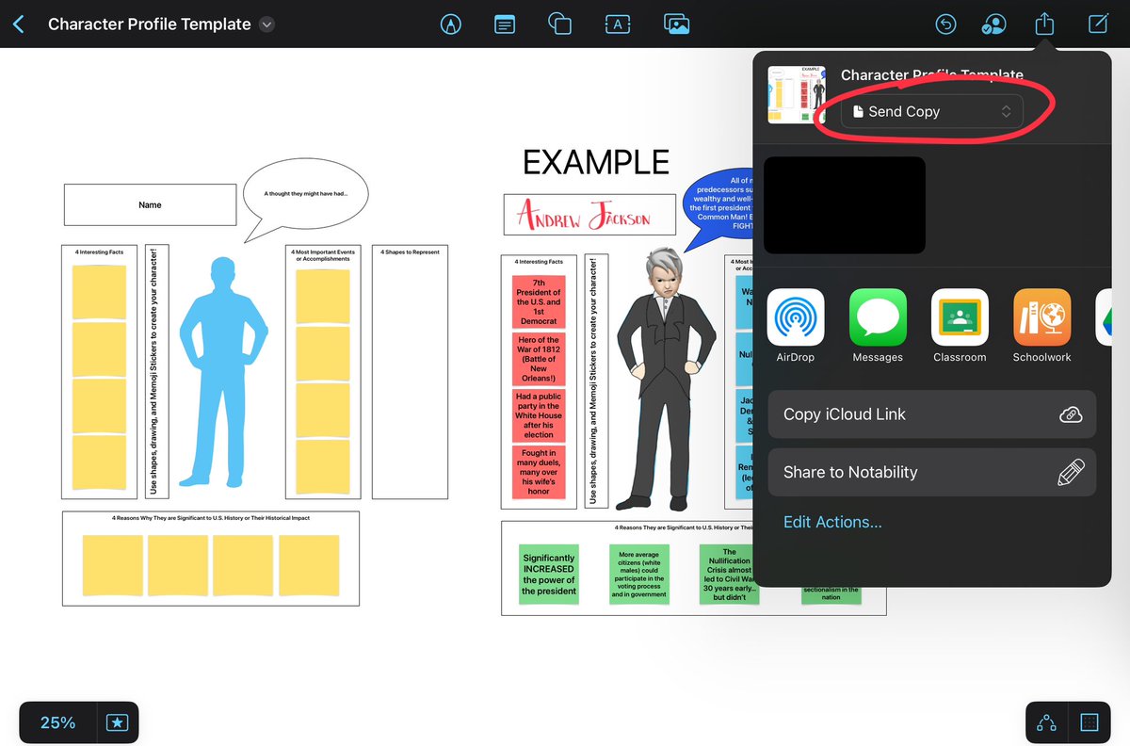The image size is (1130, 746).
Task: Select the Name text box
Action: tap(150, 204)
